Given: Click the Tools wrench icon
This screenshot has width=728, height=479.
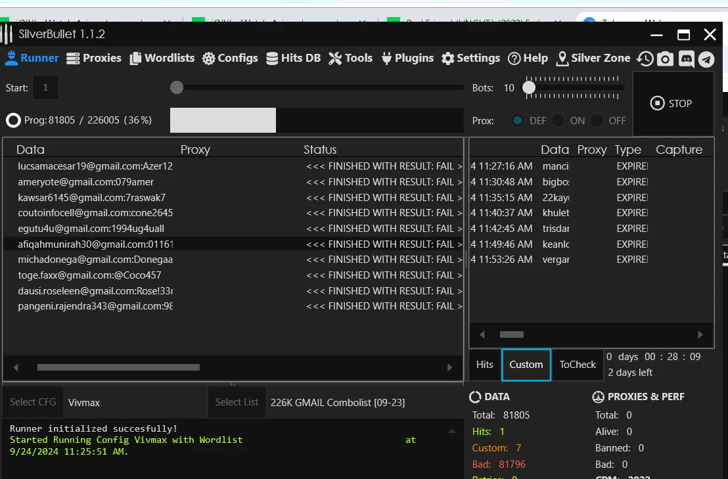Looking at the screenshot, I should (335, 58).
